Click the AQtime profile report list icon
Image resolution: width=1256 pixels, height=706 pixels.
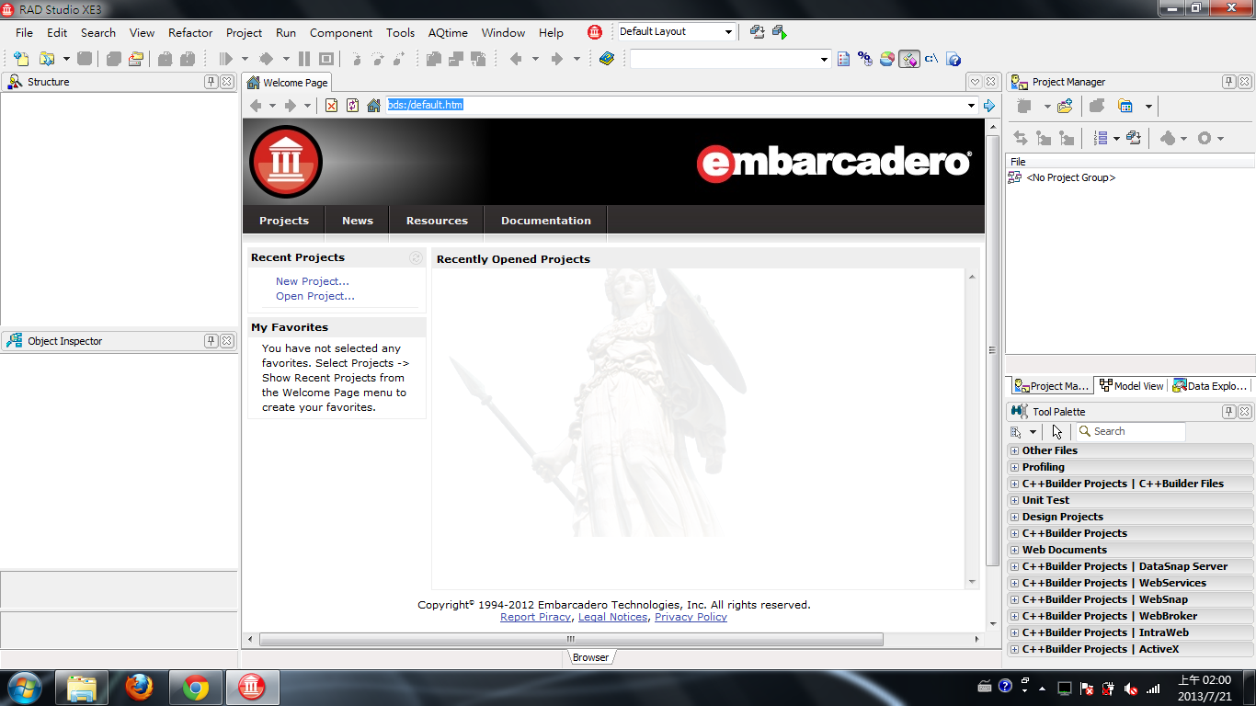(844, 59)
